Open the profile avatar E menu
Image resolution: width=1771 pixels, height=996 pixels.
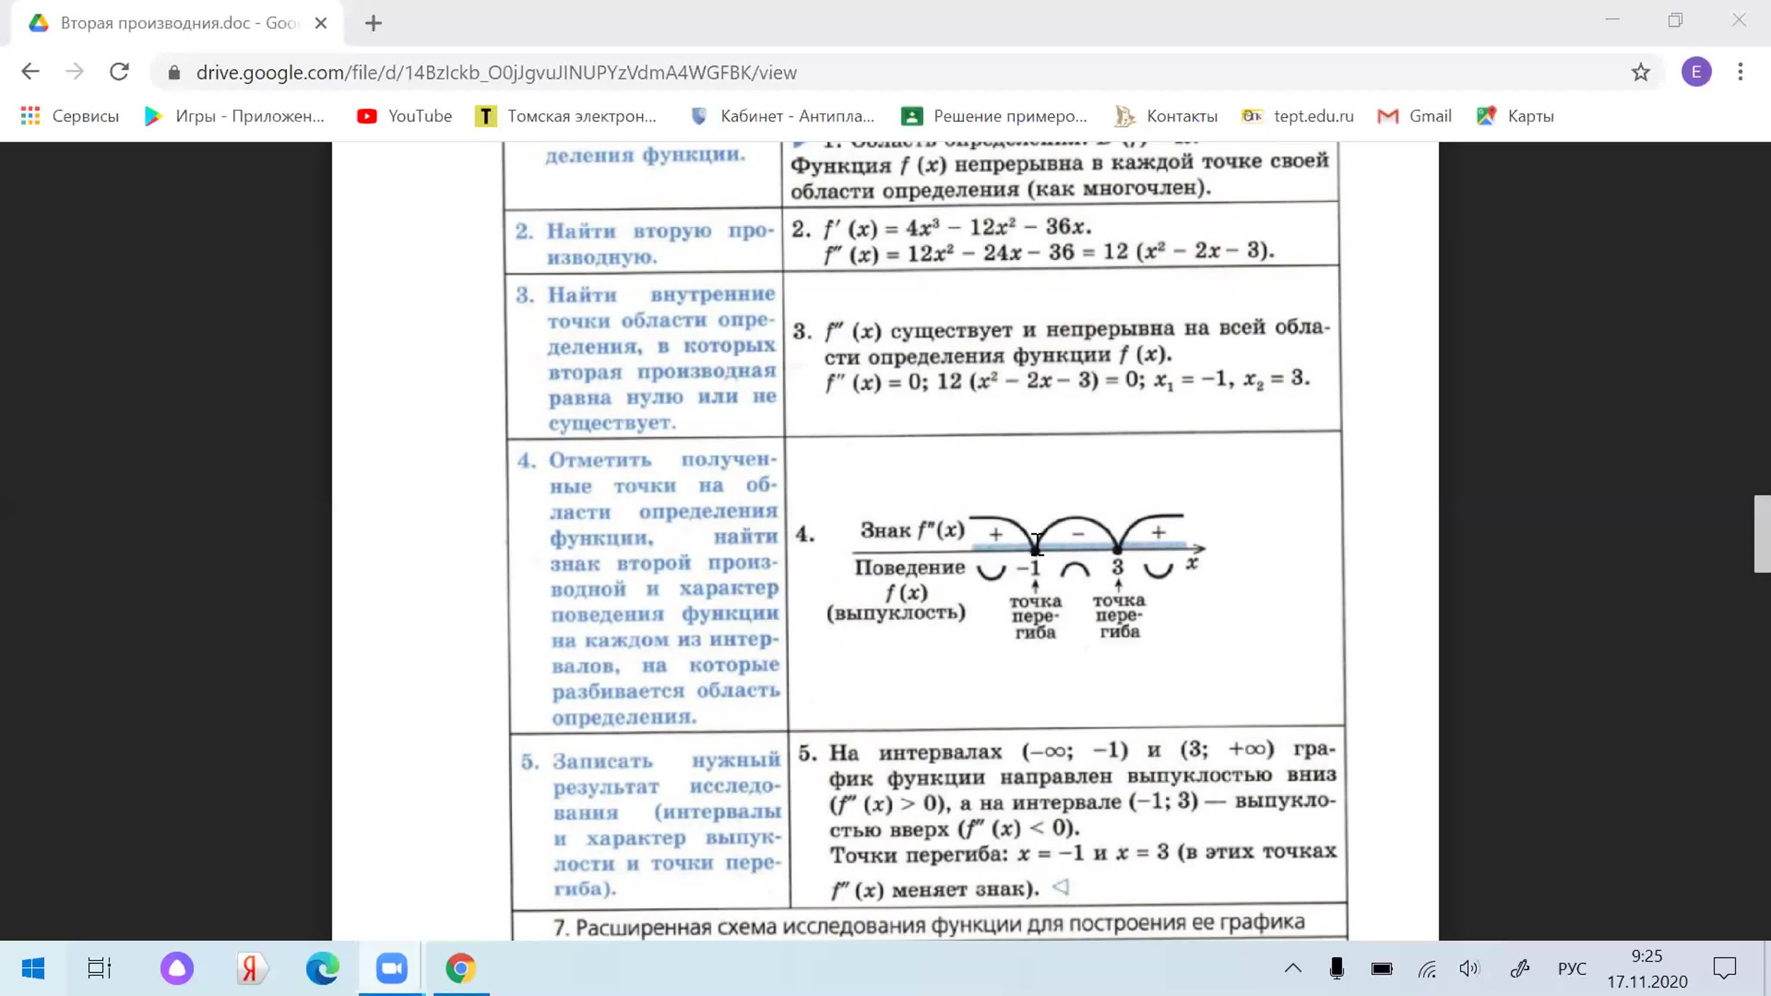coord(1696,71)
